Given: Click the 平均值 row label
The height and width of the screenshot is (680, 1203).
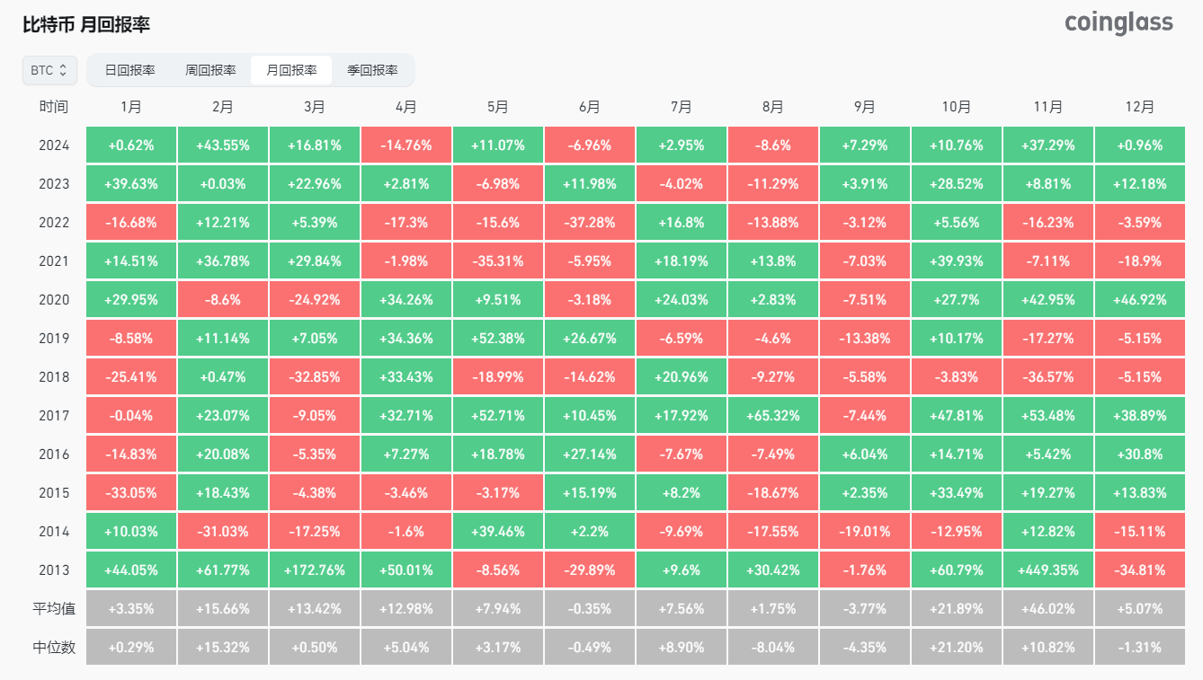Looking at the screenshot, I should 54,609.
